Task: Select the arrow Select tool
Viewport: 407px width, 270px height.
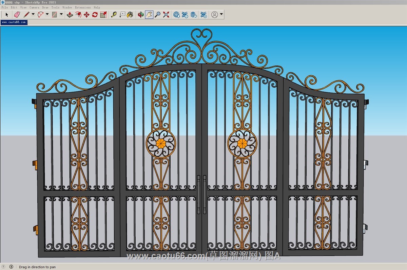Action: point(7,15)
